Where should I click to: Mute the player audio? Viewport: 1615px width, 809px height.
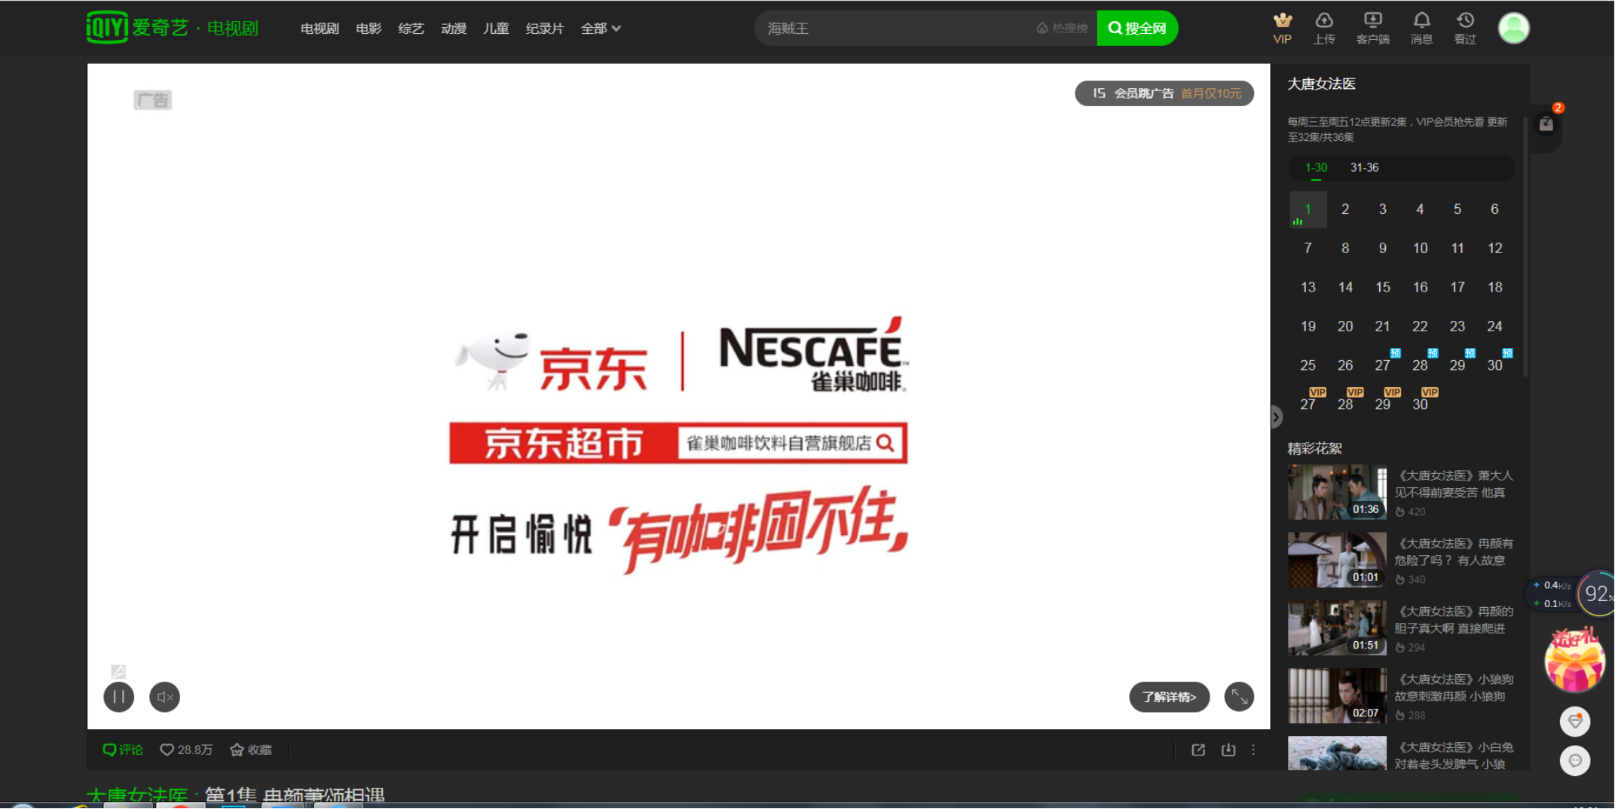(164, 697)
